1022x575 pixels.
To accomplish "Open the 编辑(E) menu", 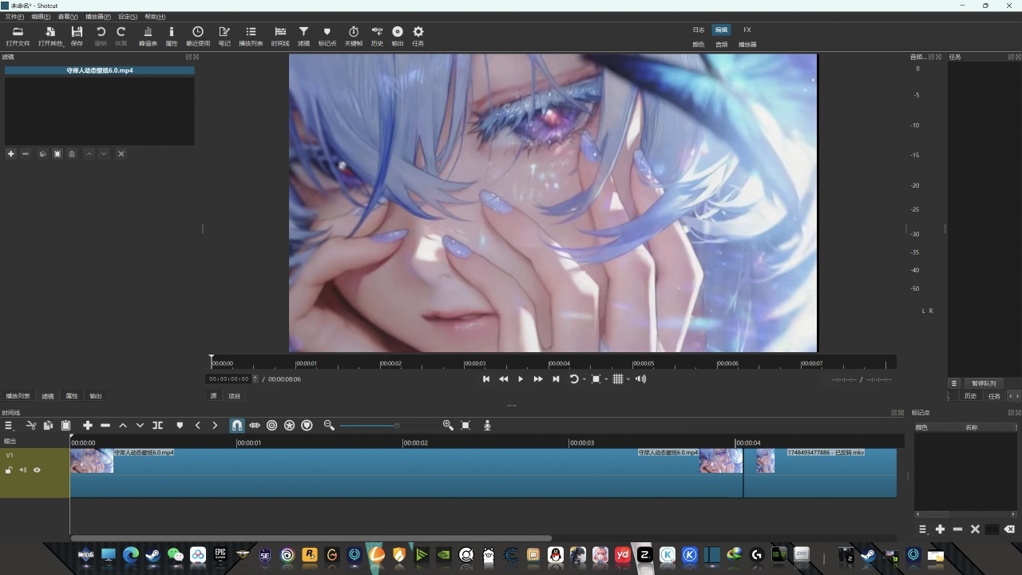I will [x=41, y=17].
